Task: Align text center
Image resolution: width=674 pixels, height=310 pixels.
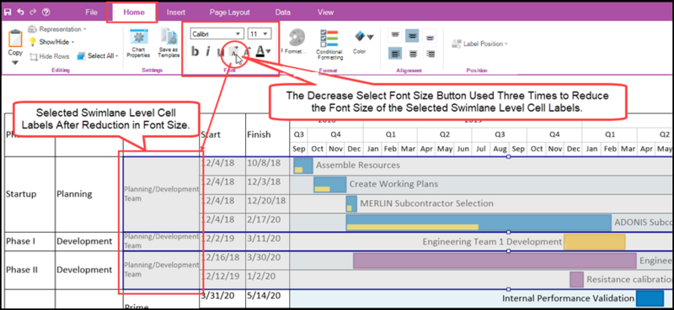Action: [413, 54]
